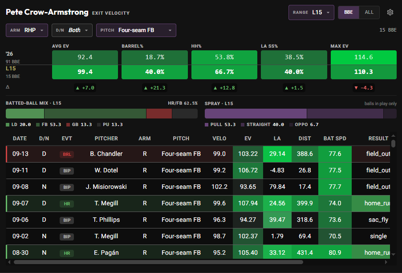
Task: Toggle the BBE view mode
Action: tap(349, 12)
